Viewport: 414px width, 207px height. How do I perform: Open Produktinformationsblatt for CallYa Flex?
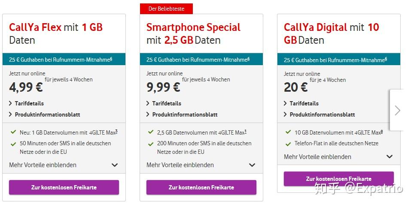pos(47,114)
